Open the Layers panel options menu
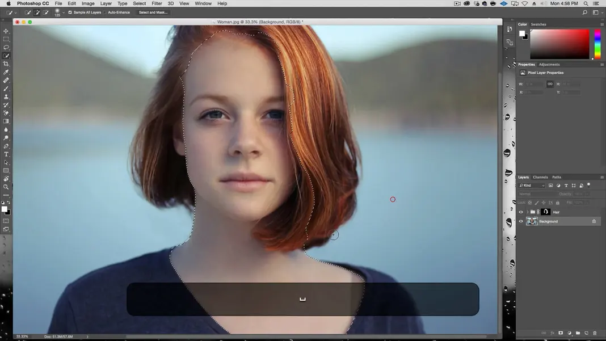The width and height of the screenshot is (606, 341). [x=602, y=177]
